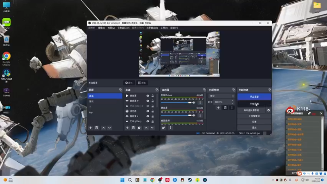Select the scene named top
Image resolution: width=327 pixels, height=184 pixels.
(x=105, y=112)
